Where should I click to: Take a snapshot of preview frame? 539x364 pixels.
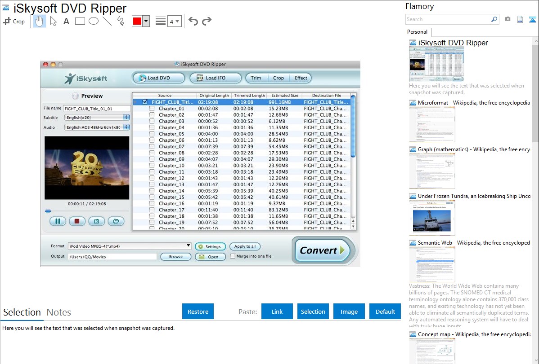pos(97,221)
